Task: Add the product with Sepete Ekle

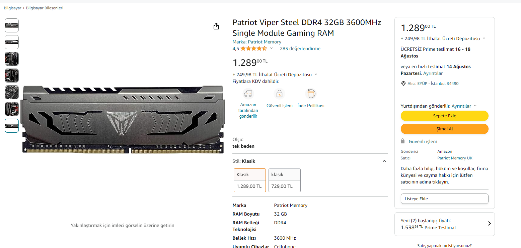Action: [444, 116]
